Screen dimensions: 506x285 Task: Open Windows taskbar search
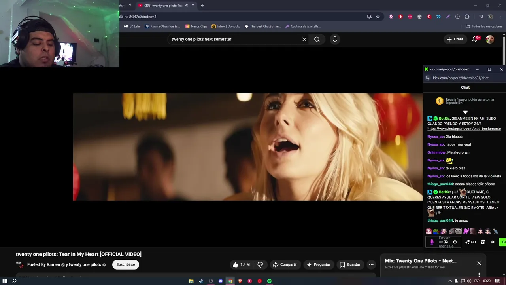pos(14,281)
